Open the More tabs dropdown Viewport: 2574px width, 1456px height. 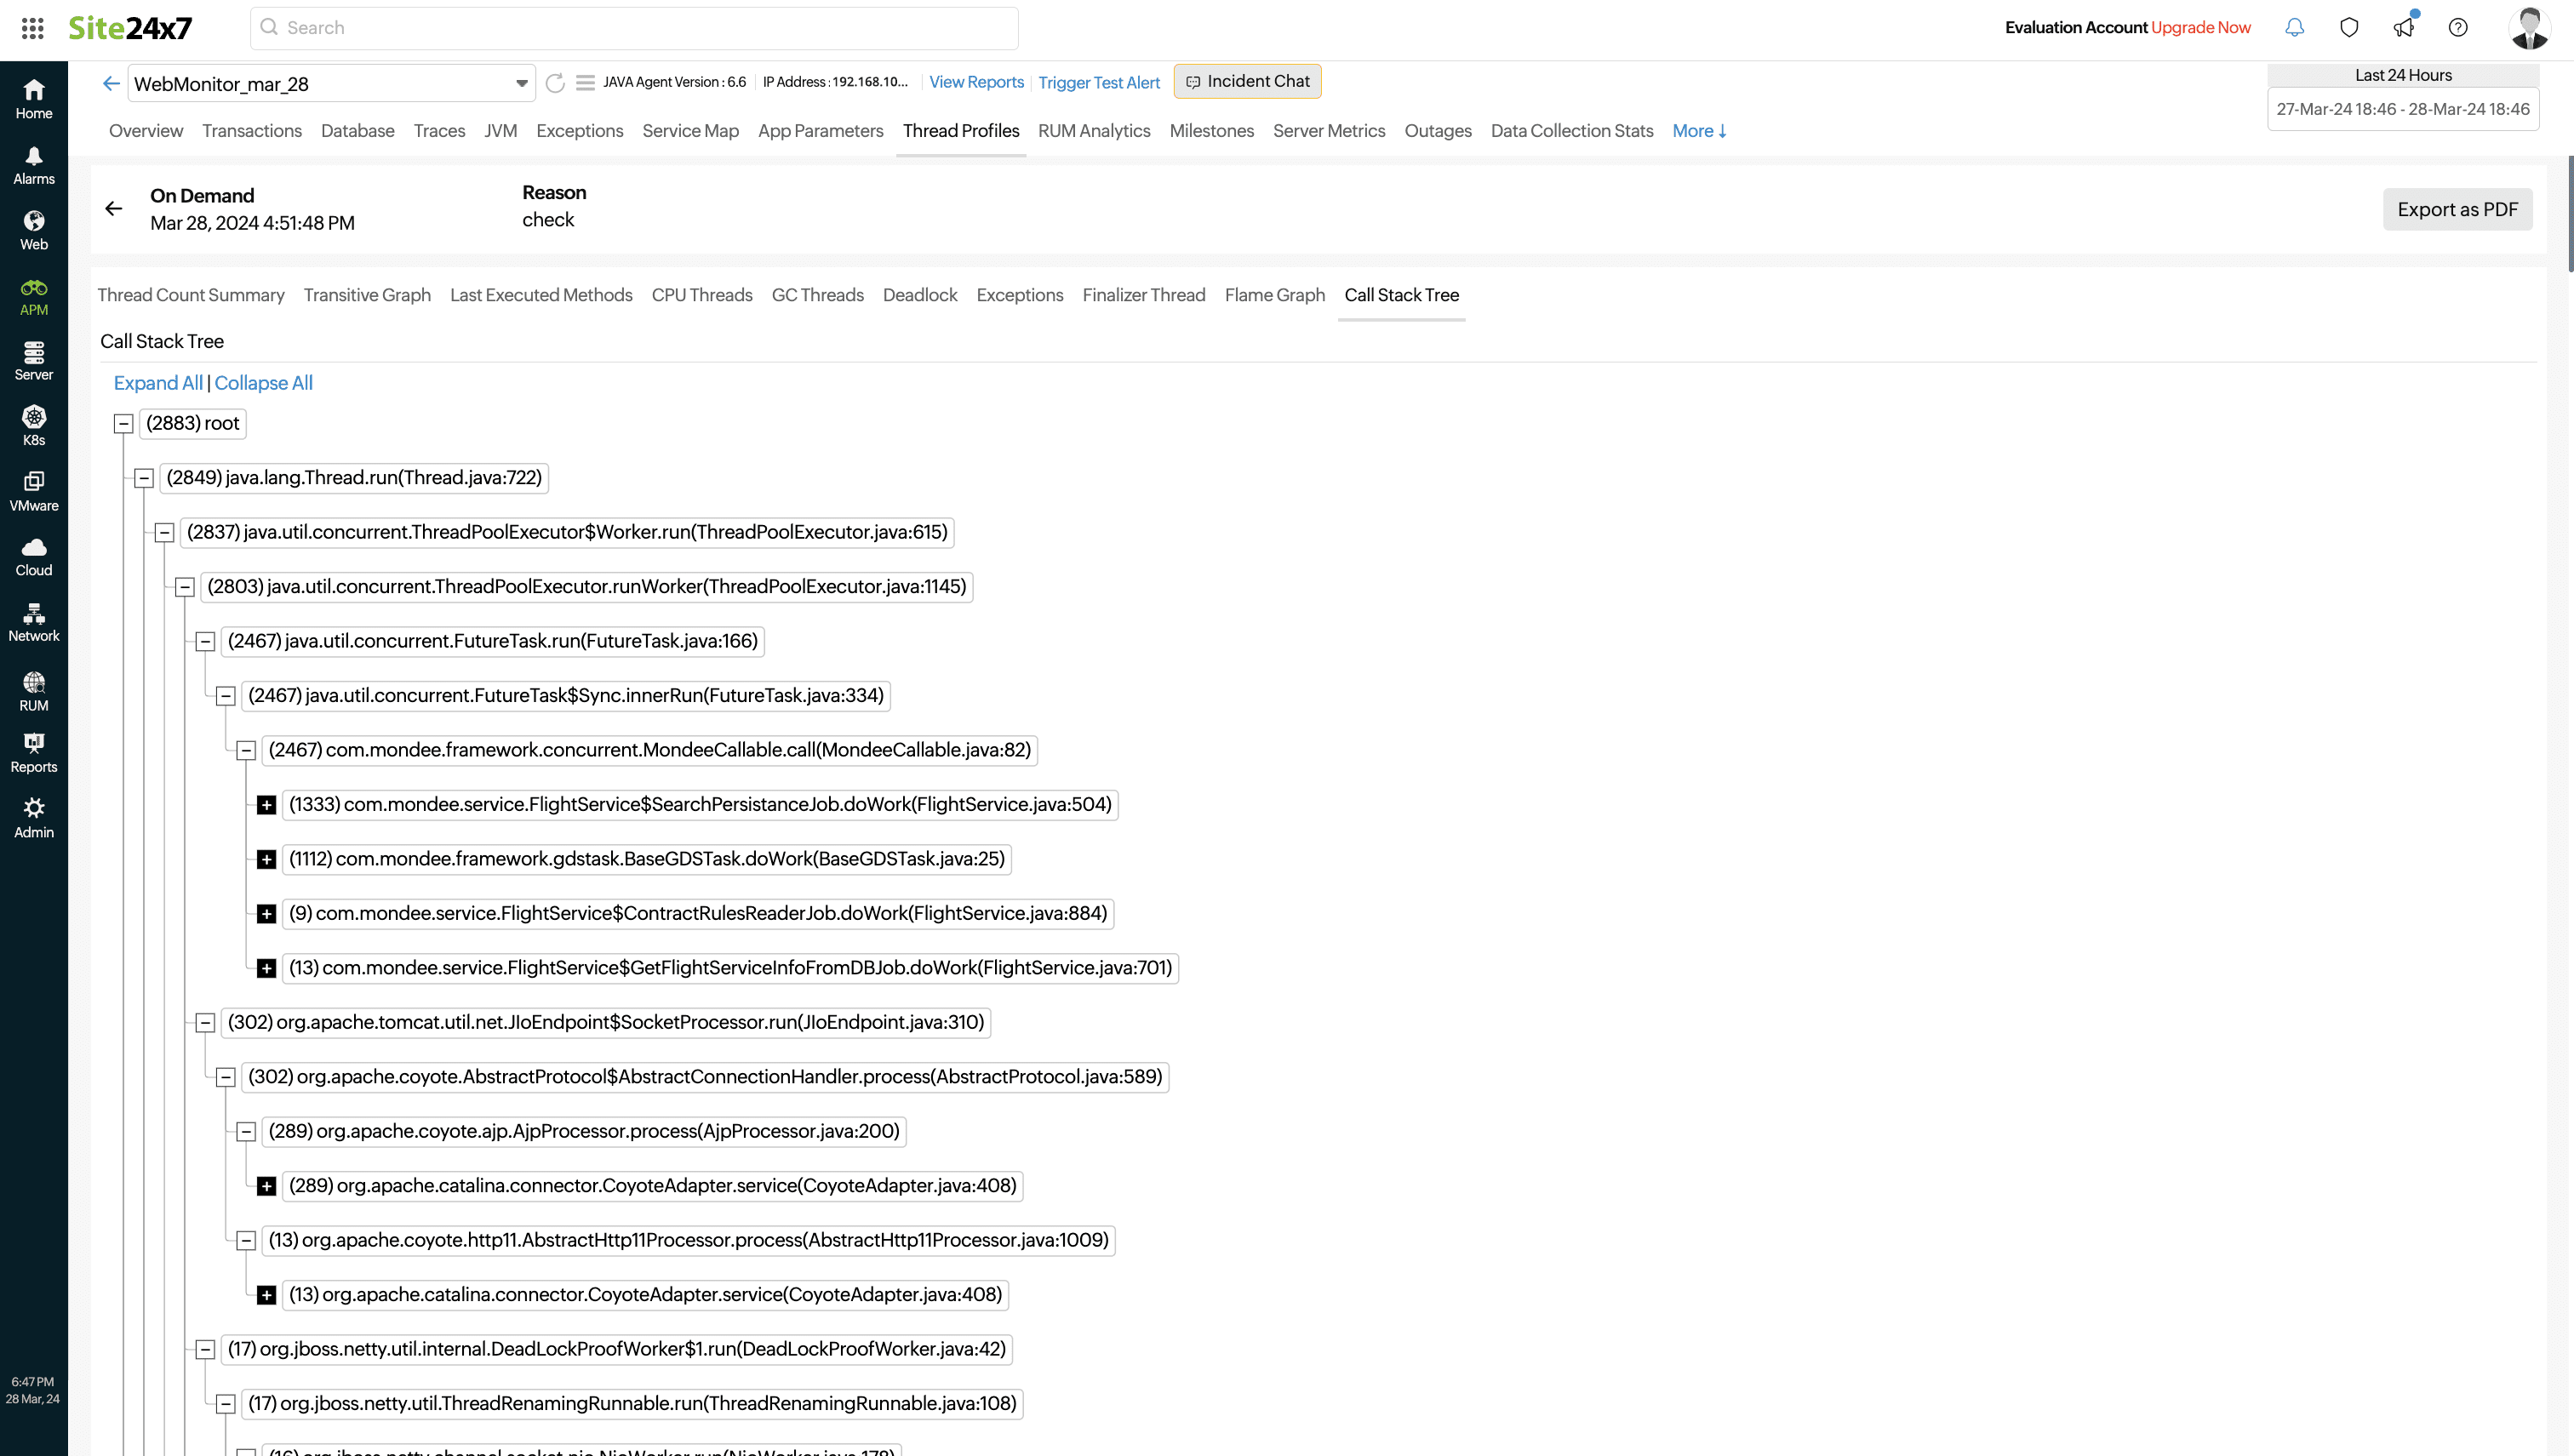(1699, 131)
